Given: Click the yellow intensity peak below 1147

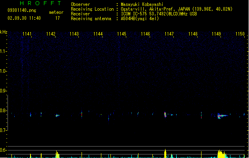Looking at the screenshot, I should tap(165, 153).
